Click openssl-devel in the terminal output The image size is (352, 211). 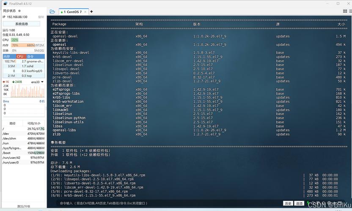[x=65, y=36]
